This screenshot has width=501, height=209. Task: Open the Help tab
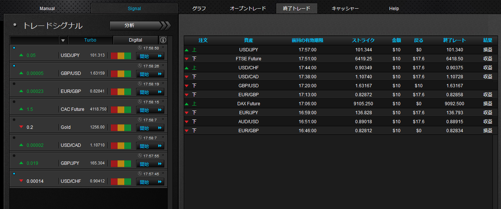click(x=394, y=8)
